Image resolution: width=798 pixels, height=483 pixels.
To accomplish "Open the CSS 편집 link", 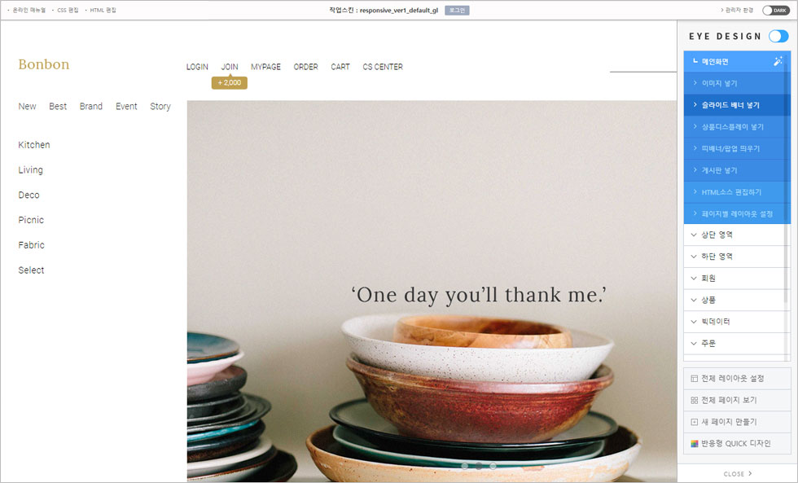I will coord(68,10).
